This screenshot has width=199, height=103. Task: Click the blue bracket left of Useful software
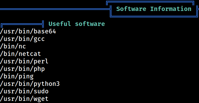pyautogui.click(x=22, y=24)
